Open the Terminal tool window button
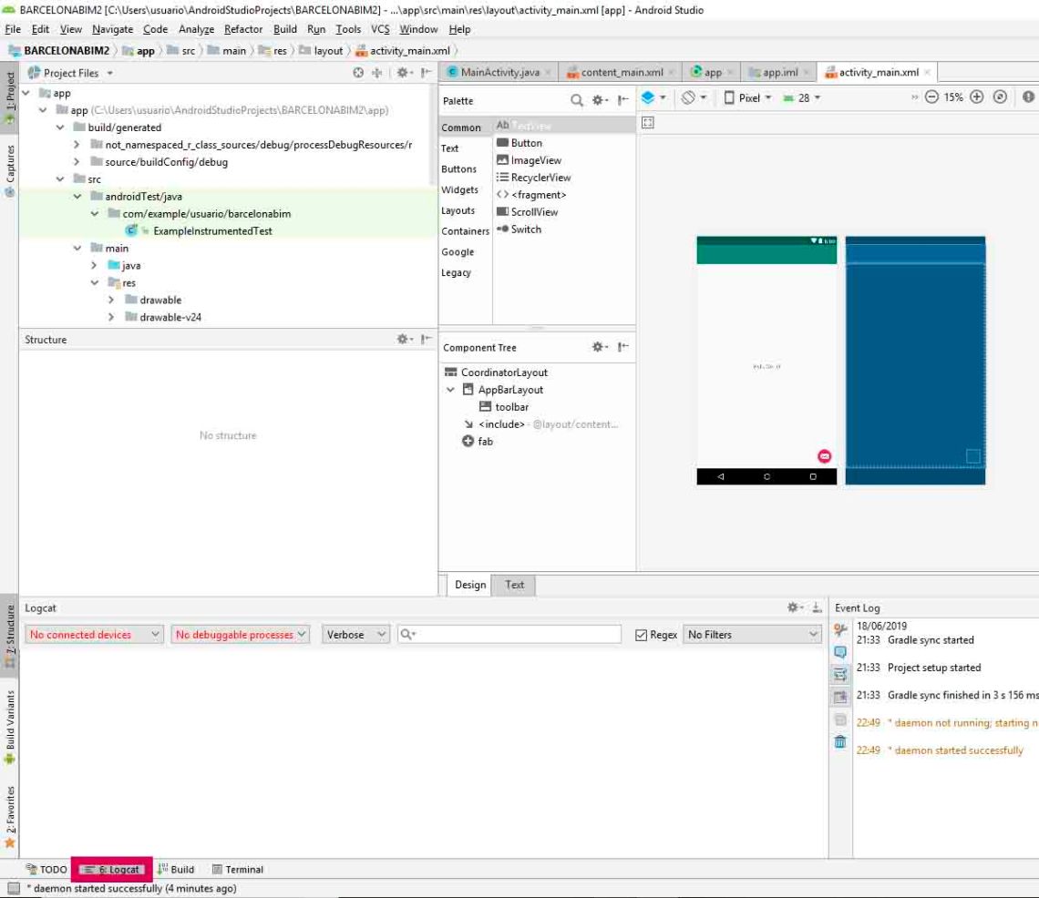This screenshot has width=1039, height=898. click(238, 870)
